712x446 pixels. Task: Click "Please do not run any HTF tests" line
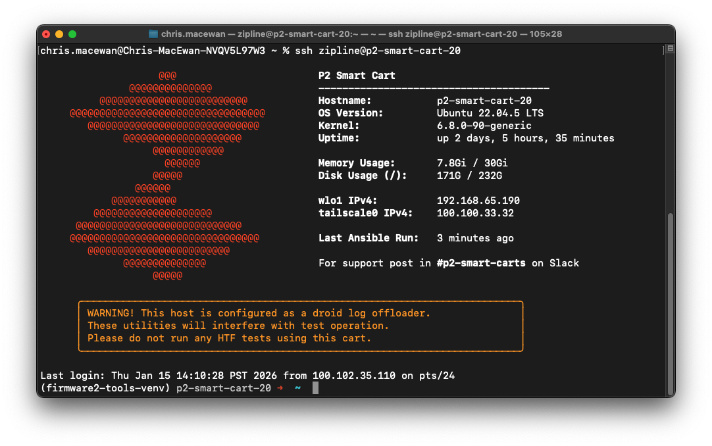229,338
